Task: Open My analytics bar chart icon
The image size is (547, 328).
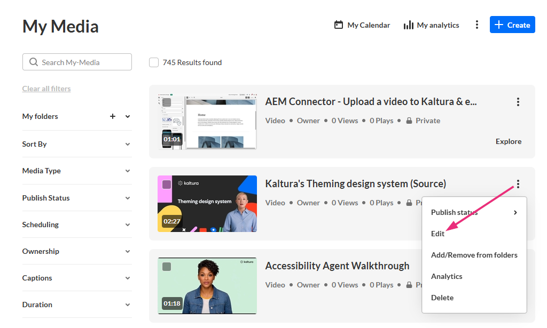Action: tap(408, 25)
